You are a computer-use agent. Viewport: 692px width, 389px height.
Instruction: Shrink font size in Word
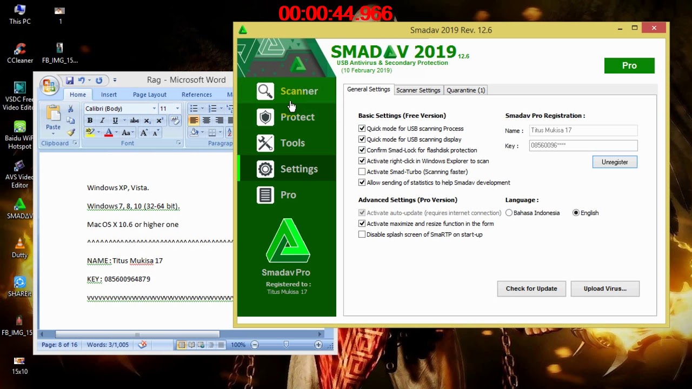(x=157, y=132)
